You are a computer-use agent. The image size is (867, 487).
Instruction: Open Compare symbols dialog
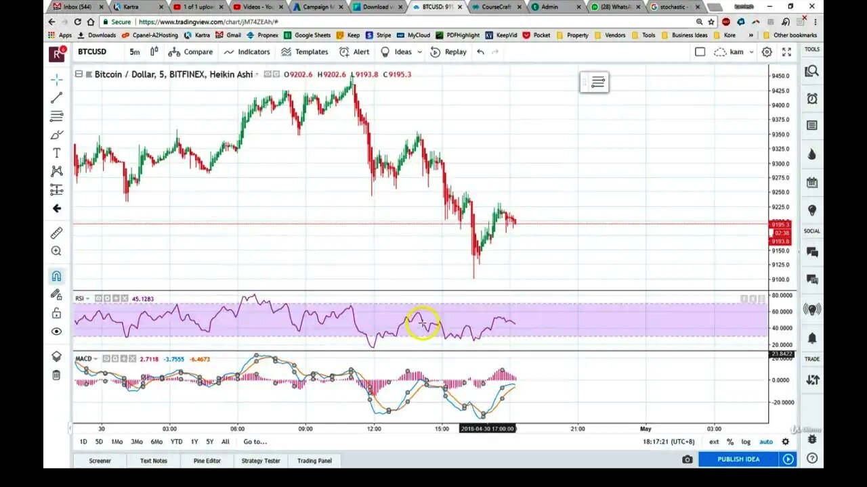190,51
